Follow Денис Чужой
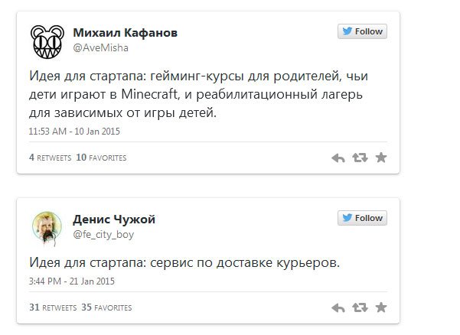This screenshot has width=460, height=335. tap(362, 218)
